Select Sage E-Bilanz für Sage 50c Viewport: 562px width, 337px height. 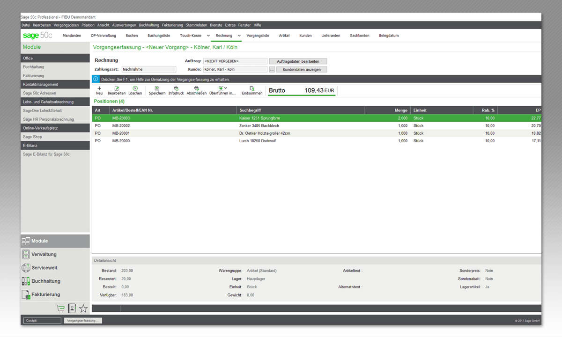(55, 154)
